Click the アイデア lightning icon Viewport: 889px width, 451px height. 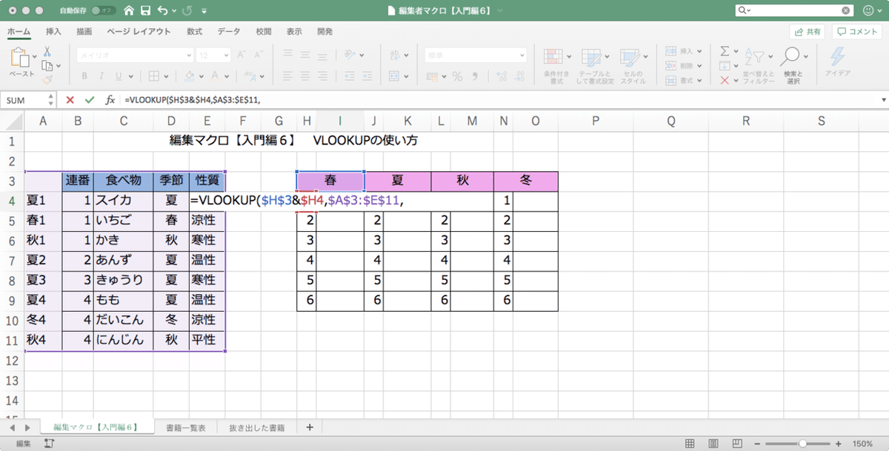tap(838, 56)
